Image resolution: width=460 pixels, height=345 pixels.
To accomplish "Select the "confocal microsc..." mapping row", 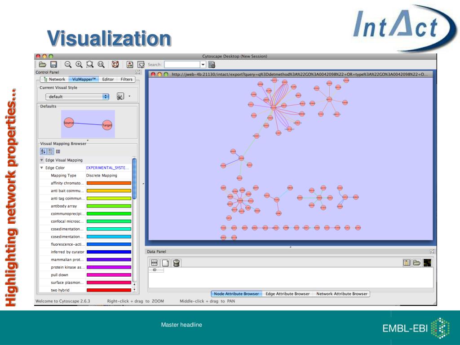I will tap(85, 221).
